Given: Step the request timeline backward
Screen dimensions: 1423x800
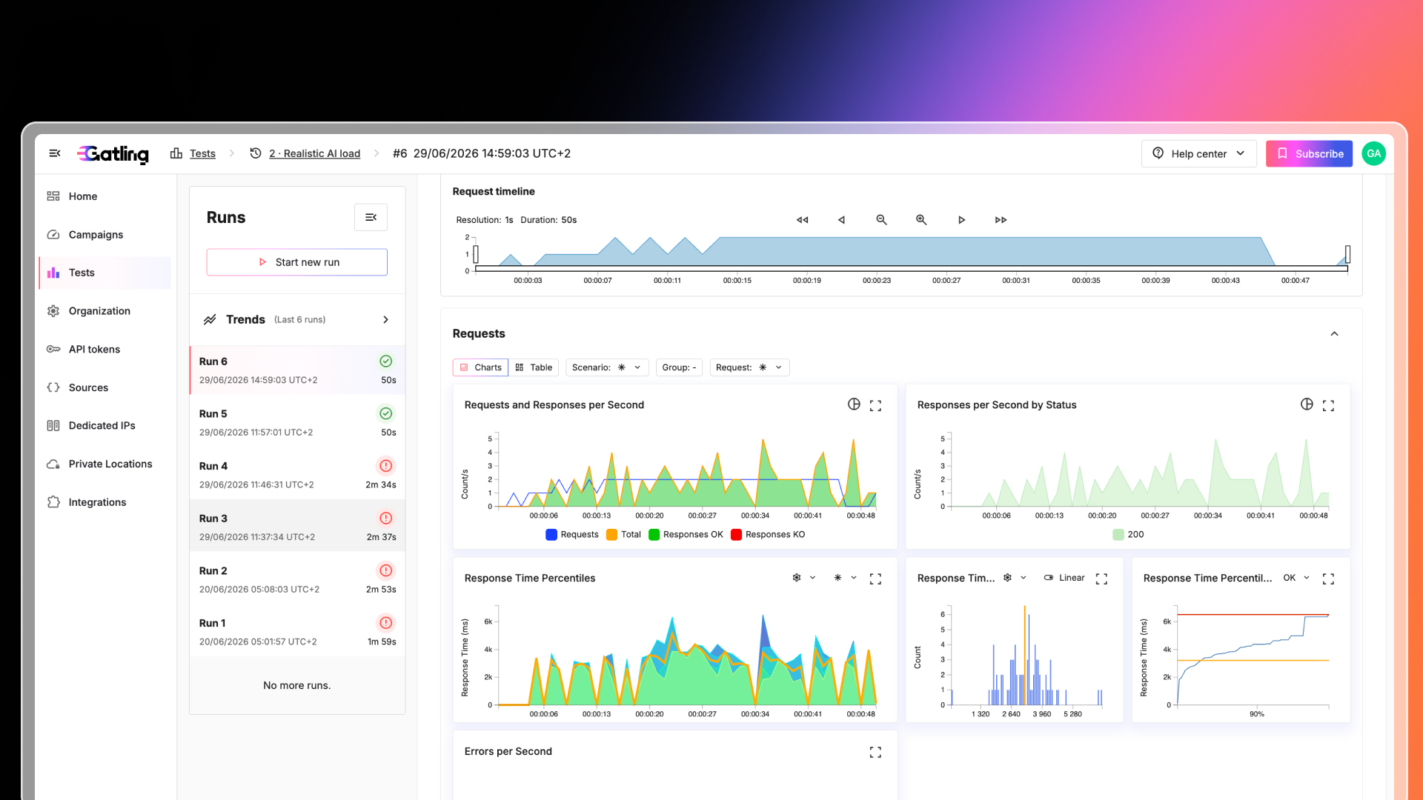Looking at the screenshot, I should point(841,220).
